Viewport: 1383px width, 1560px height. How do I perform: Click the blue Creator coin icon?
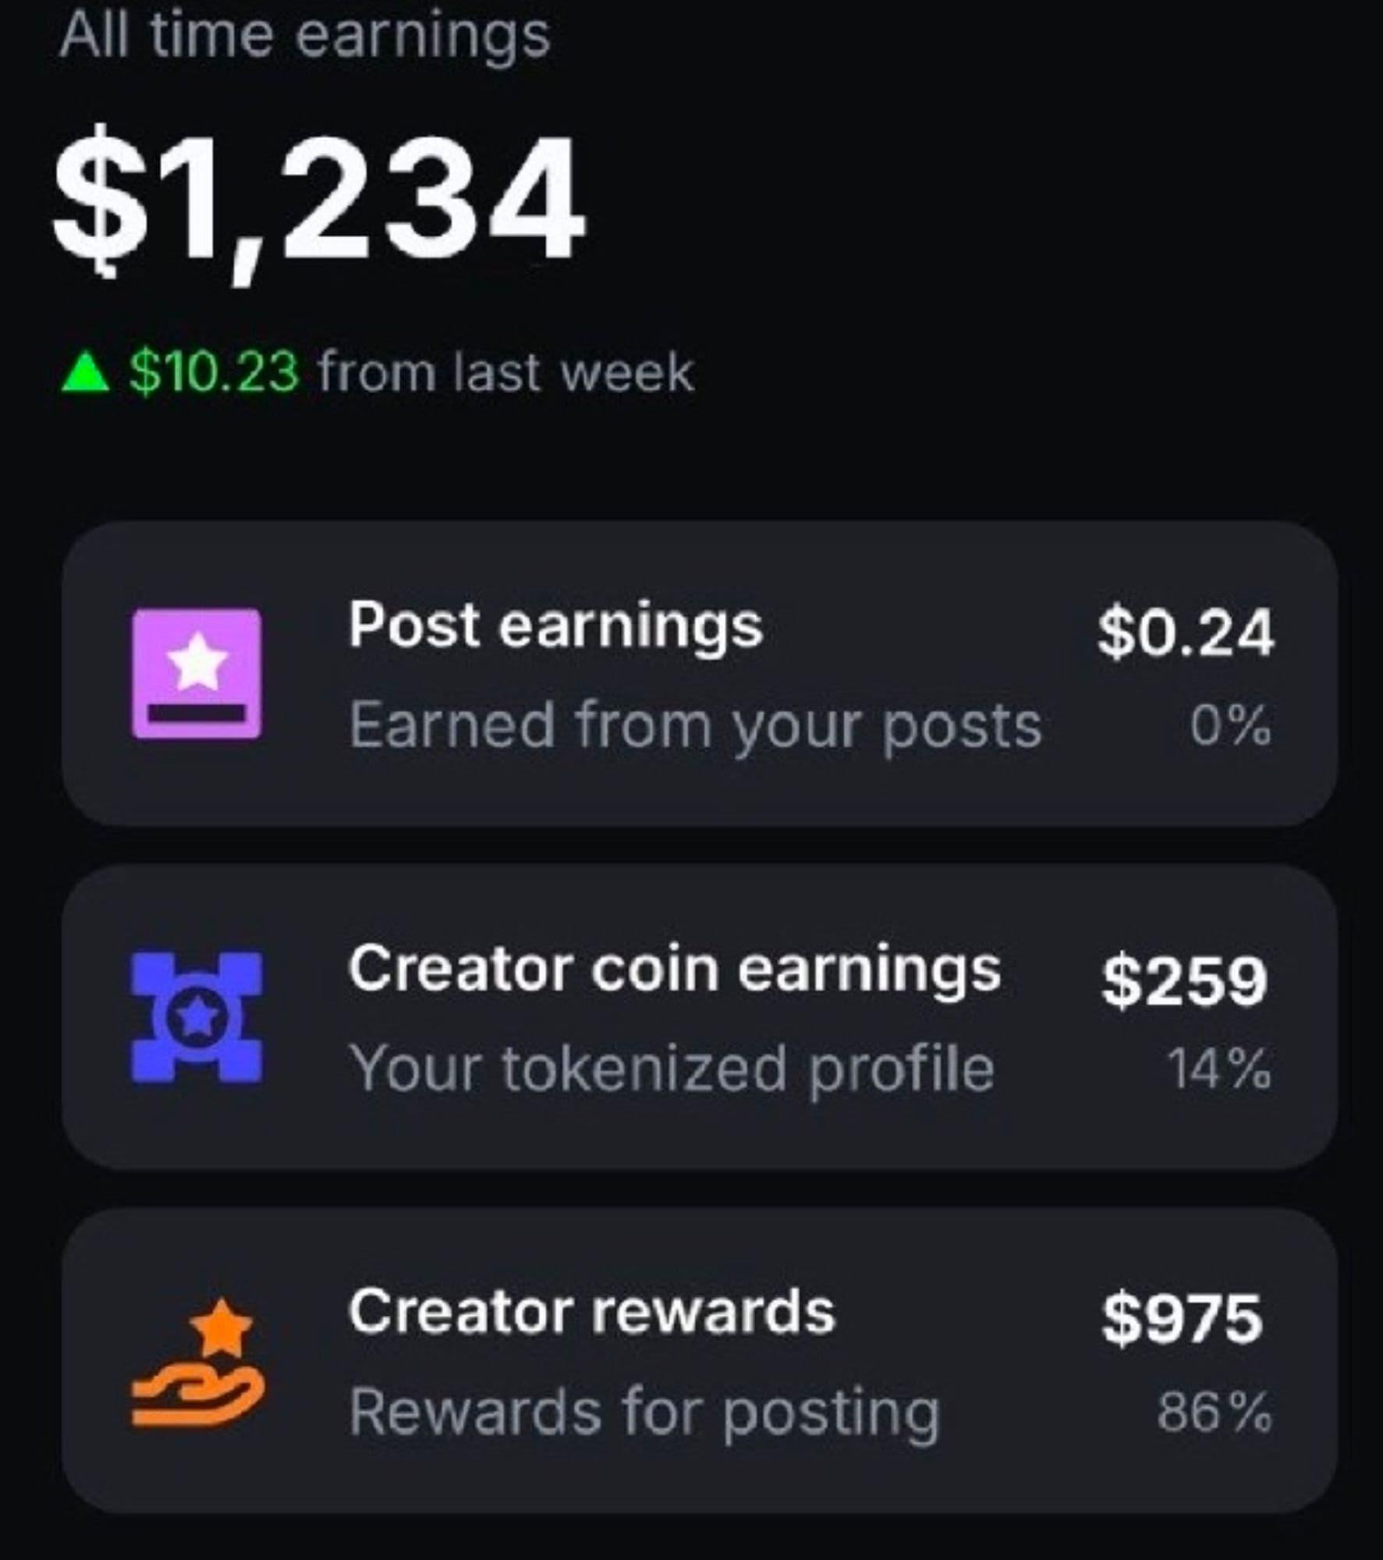click(x=197, y=1016)
